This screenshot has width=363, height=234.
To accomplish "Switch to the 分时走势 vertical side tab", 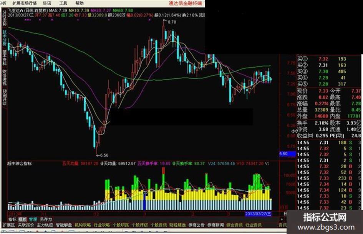I will pyautogui.click(x=5, y=17).
